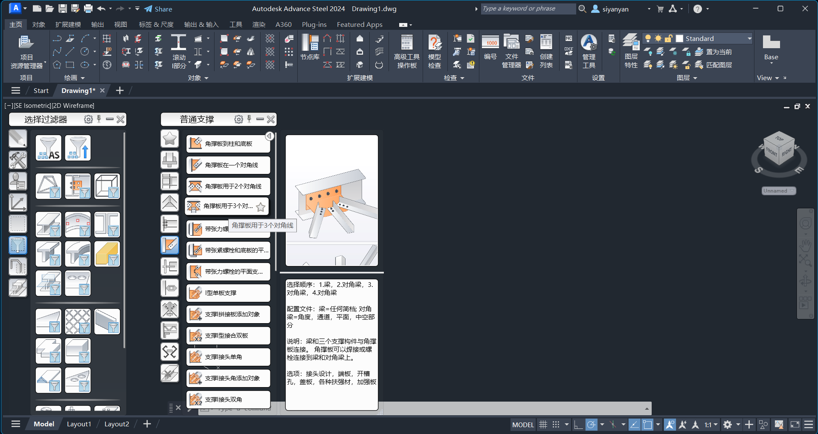This screenshot has width=818, height=434.
Task: Run 模型检查 model check
Action: coord(435,52)
